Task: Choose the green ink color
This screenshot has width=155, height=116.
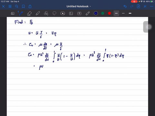Action: [x=103, y=13]
